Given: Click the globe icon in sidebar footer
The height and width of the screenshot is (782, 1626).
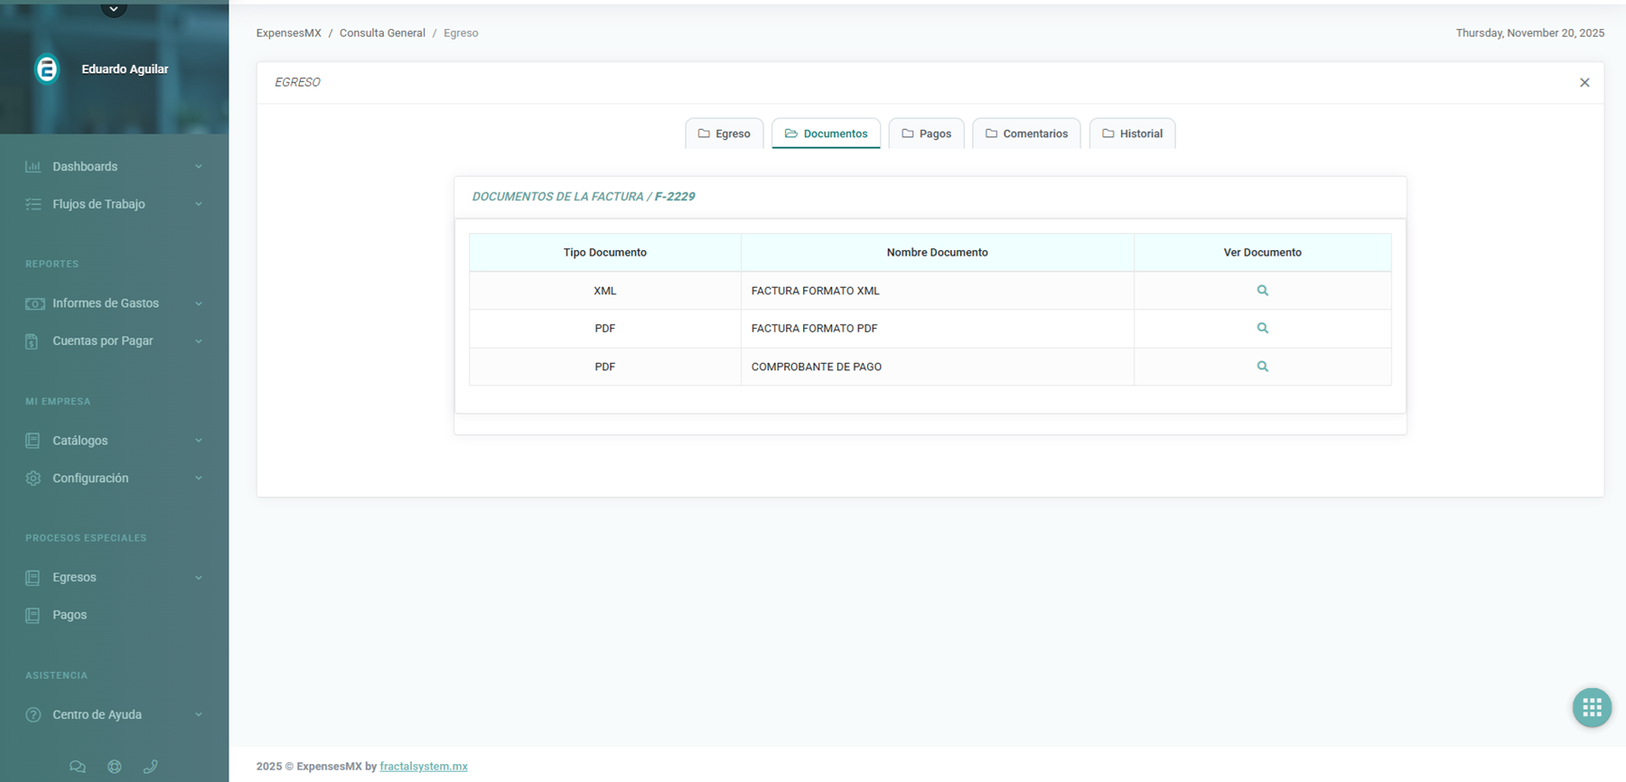Looking at the screenshot, I should [x=115, y=767].
